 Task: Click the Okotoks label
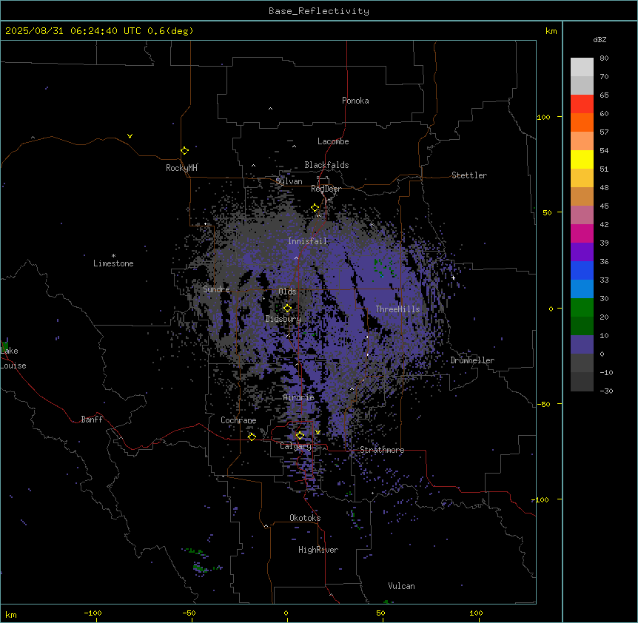click(x=305, y=518)
